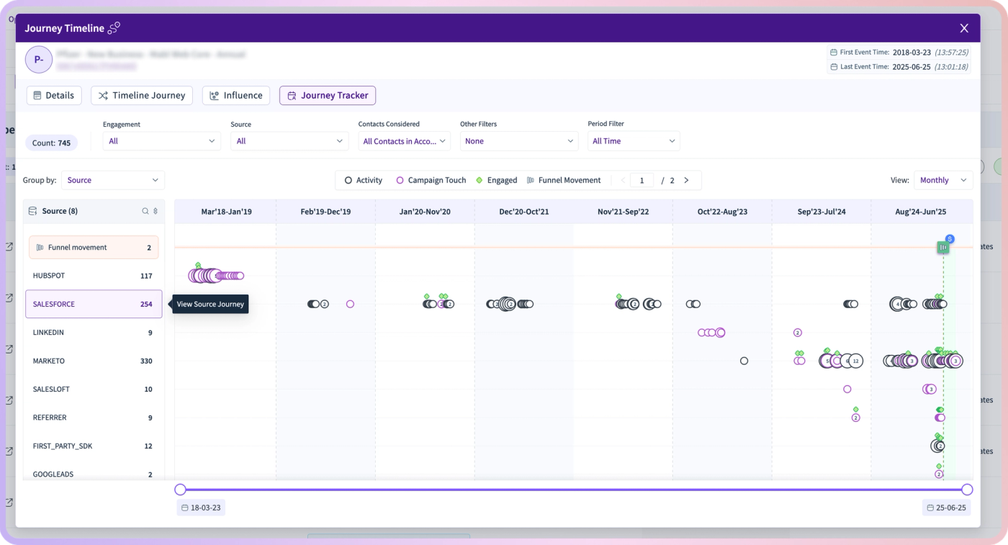Click the Mar'18-Jan'19 column header
This screenshot has height=545, width=1008.
pos(226,212)
